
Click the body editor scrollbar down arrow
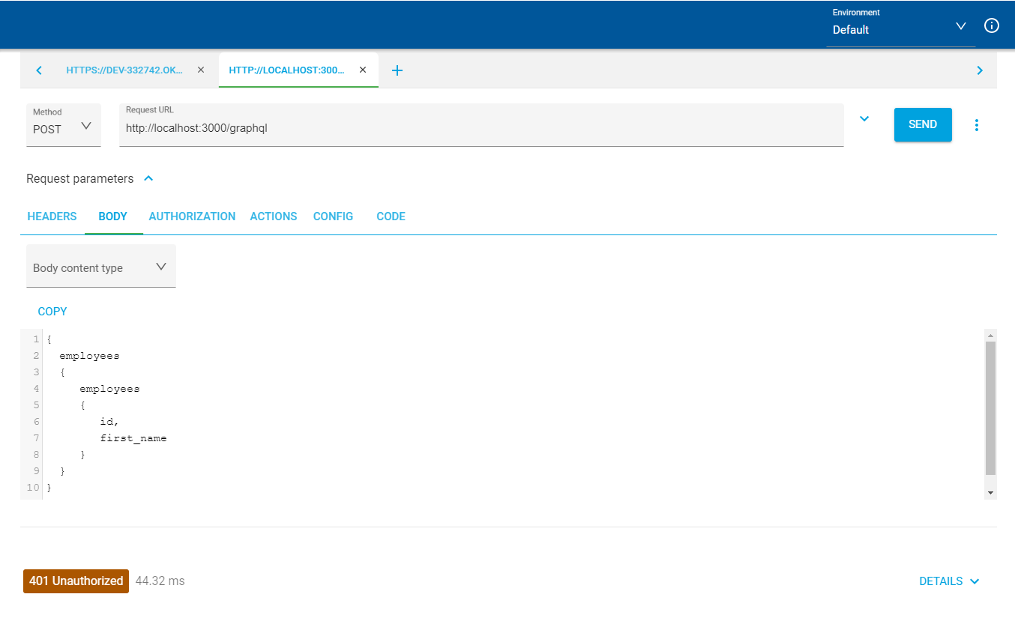pos(990,492)
